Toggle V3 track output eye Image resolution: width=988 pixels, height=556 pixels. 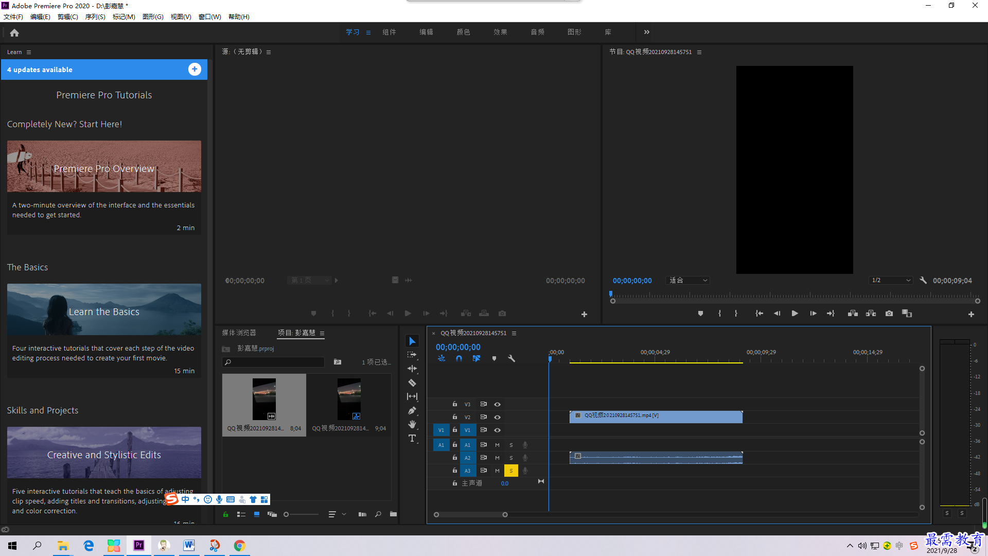tap(497, 405)
